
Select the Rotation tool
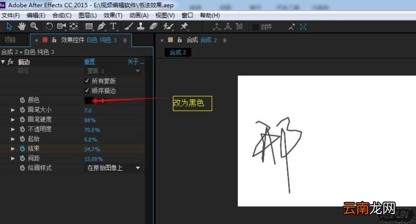click(x=49, y=26)
